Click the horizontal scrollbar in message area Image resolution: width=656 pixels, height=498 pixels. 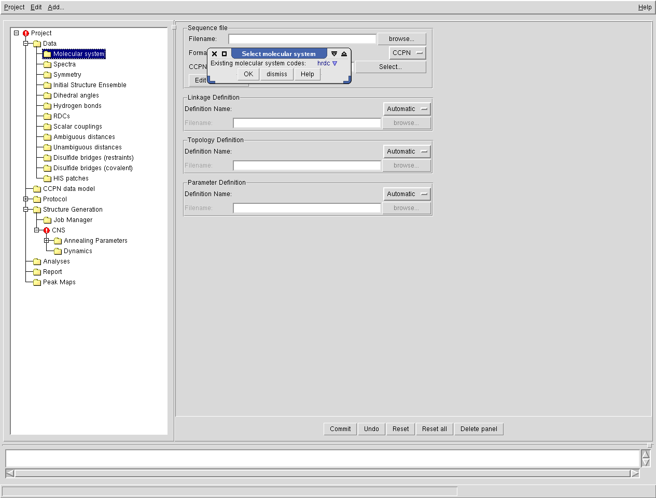tap(322, 473)
